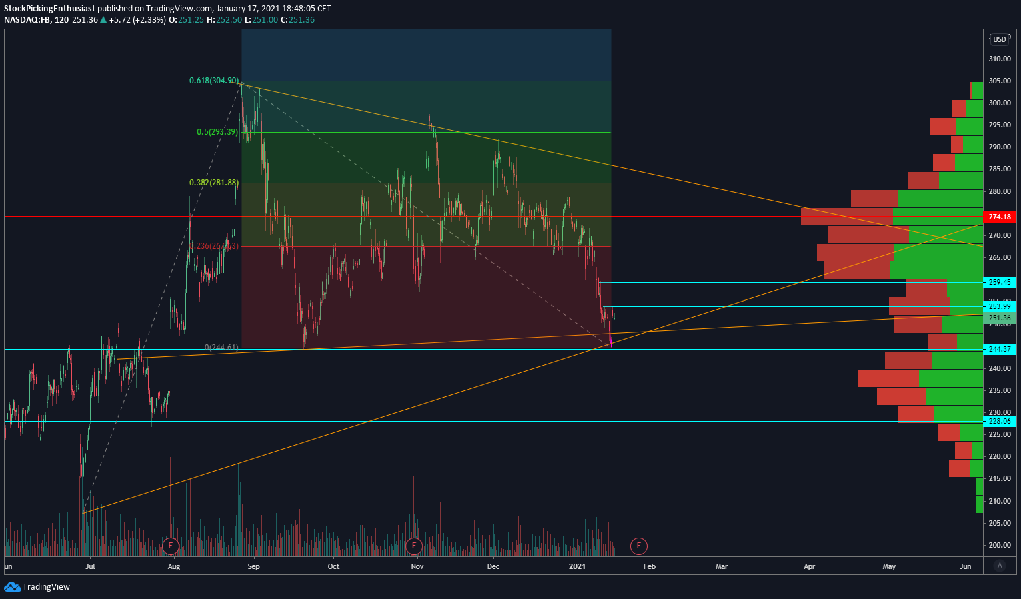The image size is (1021, 599).
Task: Open the August earnings E marker
Action: (x=171, y=546)
